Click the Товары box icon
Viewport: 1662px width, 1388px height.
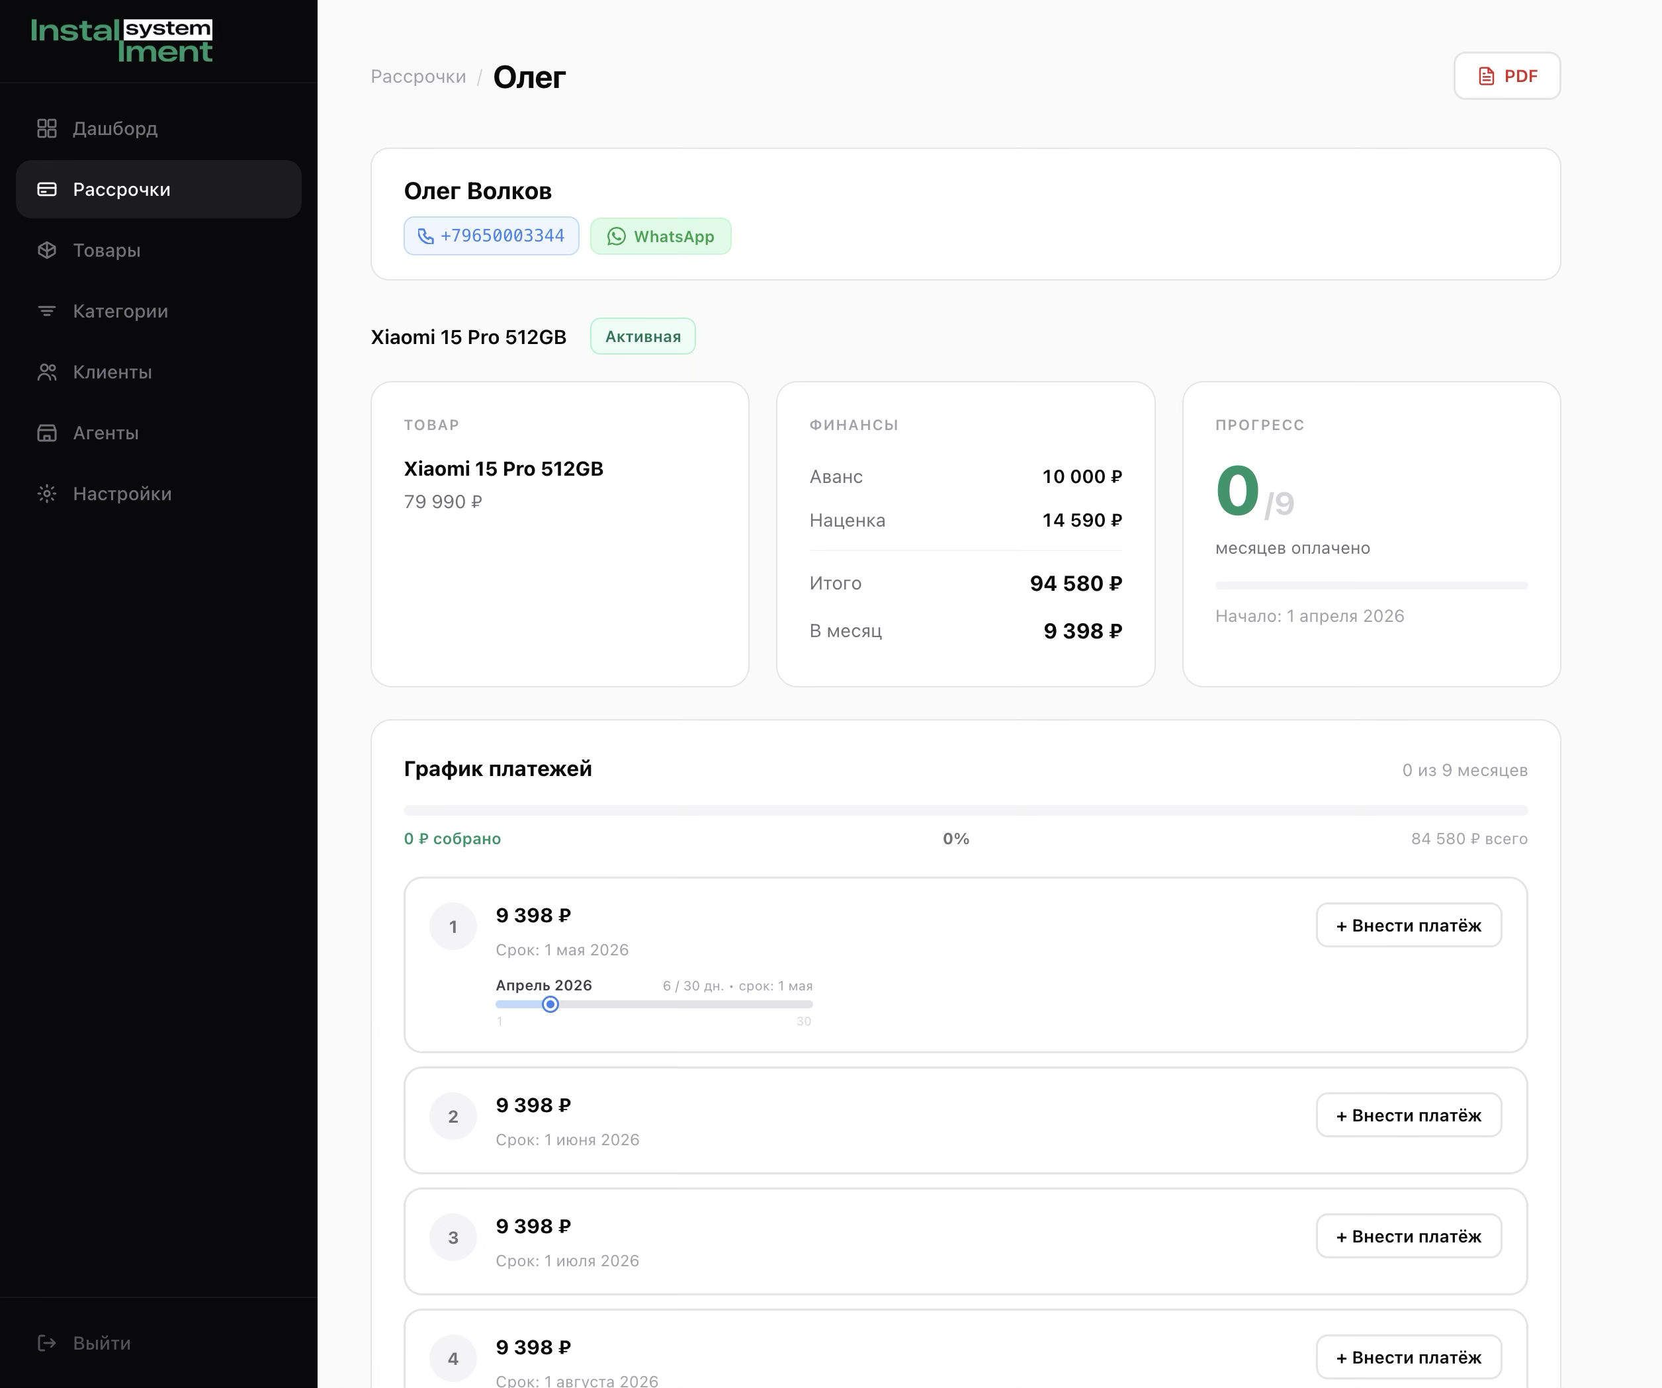pos(47,250)
